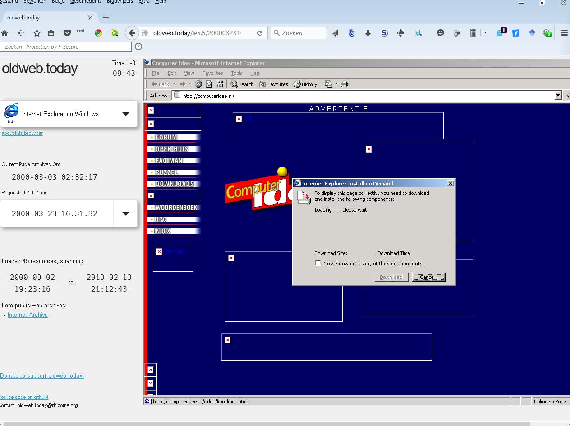Open Source code on github link

click(23, 397)
